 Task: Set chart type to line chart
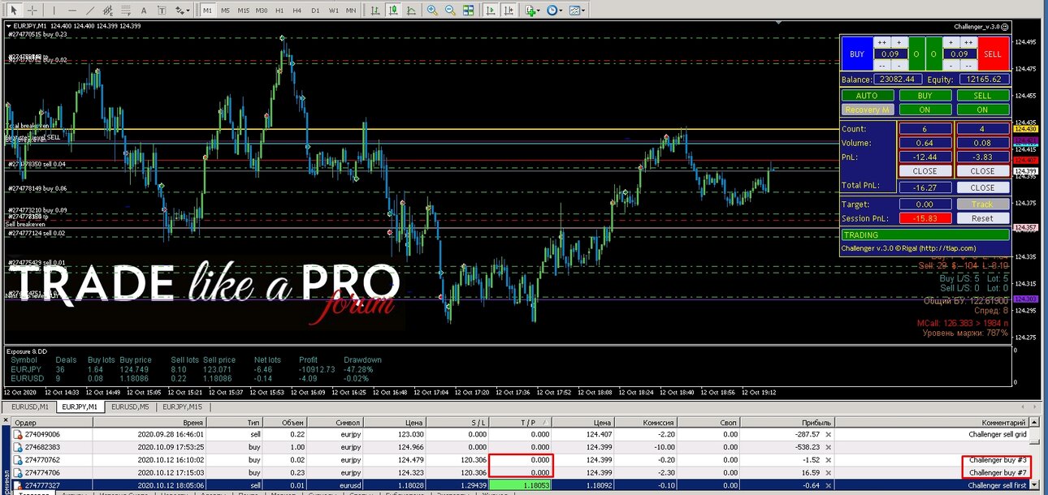(410, 11)
